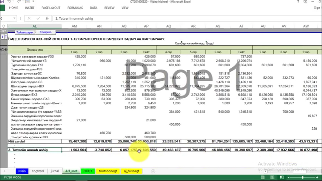Click the Undo arrow in quick access toolbar
The width and height of the screenshot is (322, 181).
(x=8, y=2)
